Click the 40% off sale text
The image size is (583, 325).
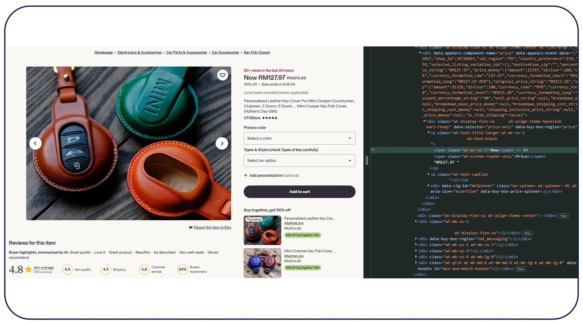point(250,84)
